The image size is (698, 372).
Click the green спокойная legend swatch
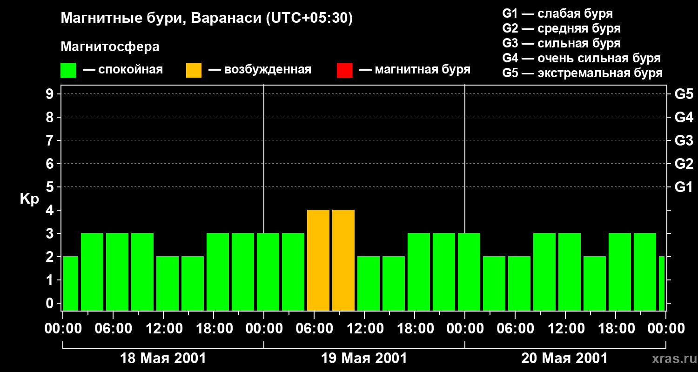click(x=68, y=70)
